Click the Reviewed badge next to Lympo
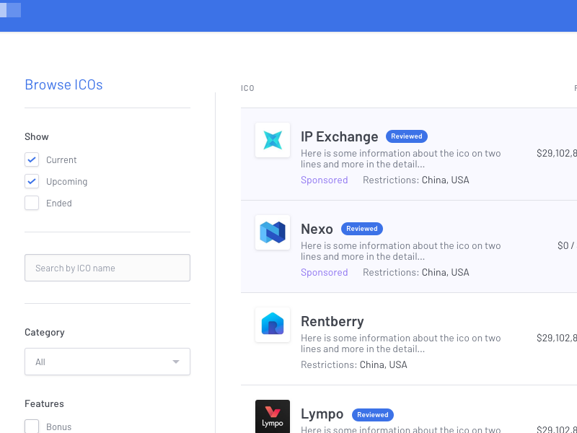 pos(373,415)
